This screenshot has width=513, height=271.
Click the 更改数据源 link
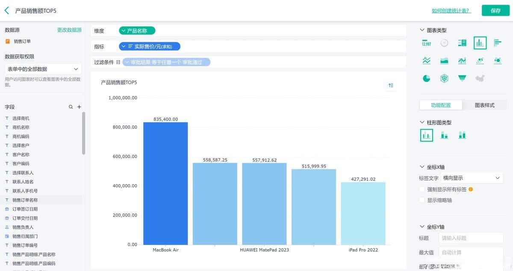[x=69, y=30]
